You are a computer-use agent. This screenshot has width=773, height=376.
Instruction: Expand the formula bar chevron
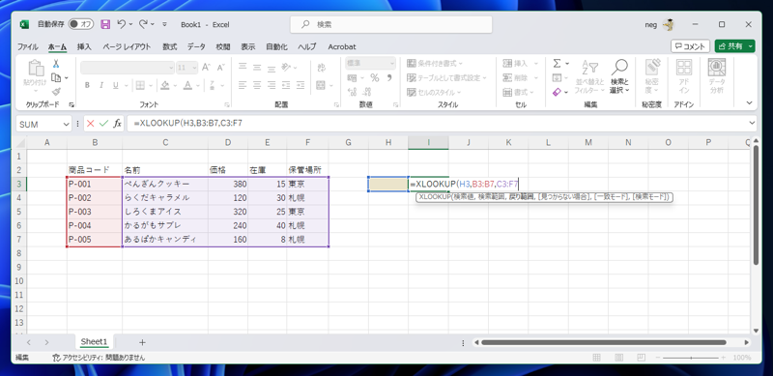(x=753, y=123)
